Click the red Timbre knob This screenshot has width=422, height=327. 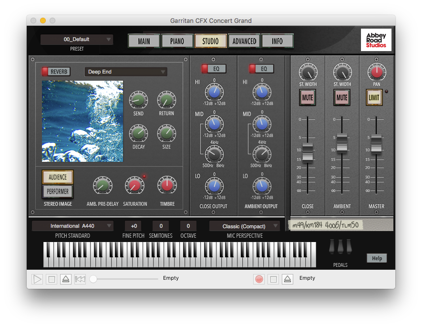coord(167,185)
